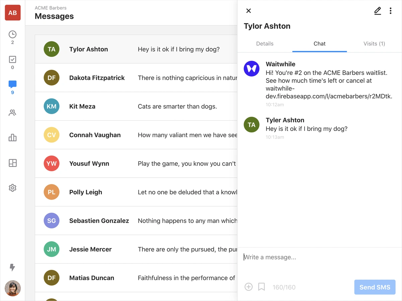Click the lightning bolt icon in sidebar
The height and width of the screenshot is (301, 402).
coord(12,267)
